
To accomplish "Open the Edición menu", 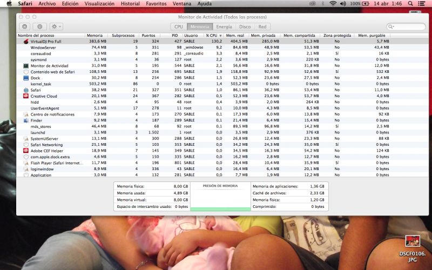I will [x=70, y=4].
